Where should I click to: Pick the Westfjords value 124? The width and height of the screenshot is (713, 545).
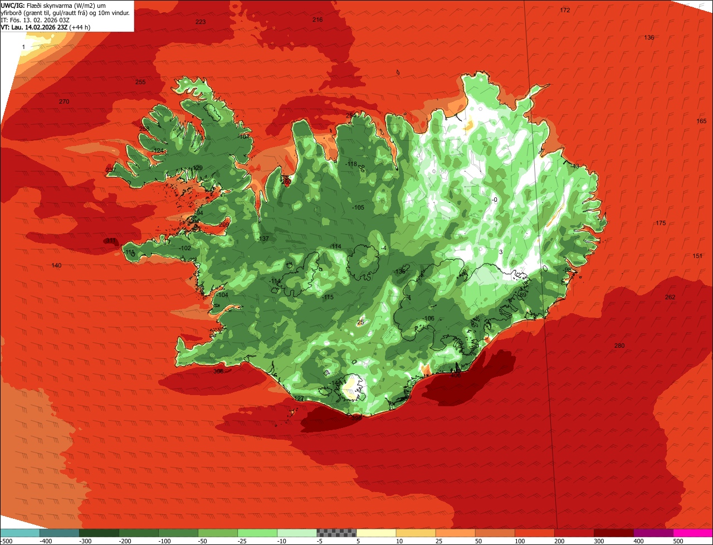pyautogui.click(x=159, y=150)
